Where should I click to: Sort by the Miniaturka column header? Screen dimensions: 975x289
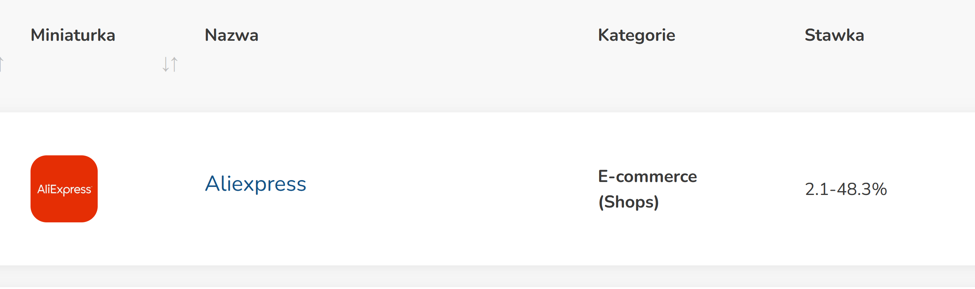[x=73, y=35]
